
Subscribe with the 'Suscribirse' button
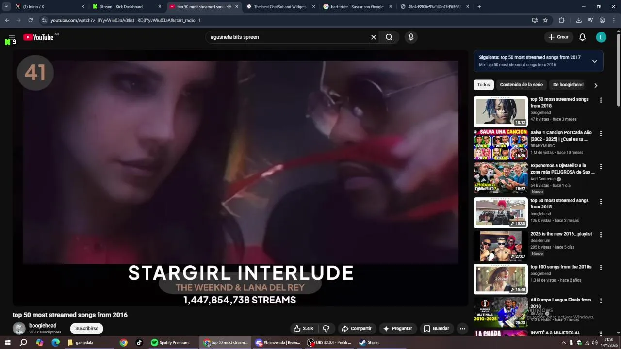tap(87, 329)
